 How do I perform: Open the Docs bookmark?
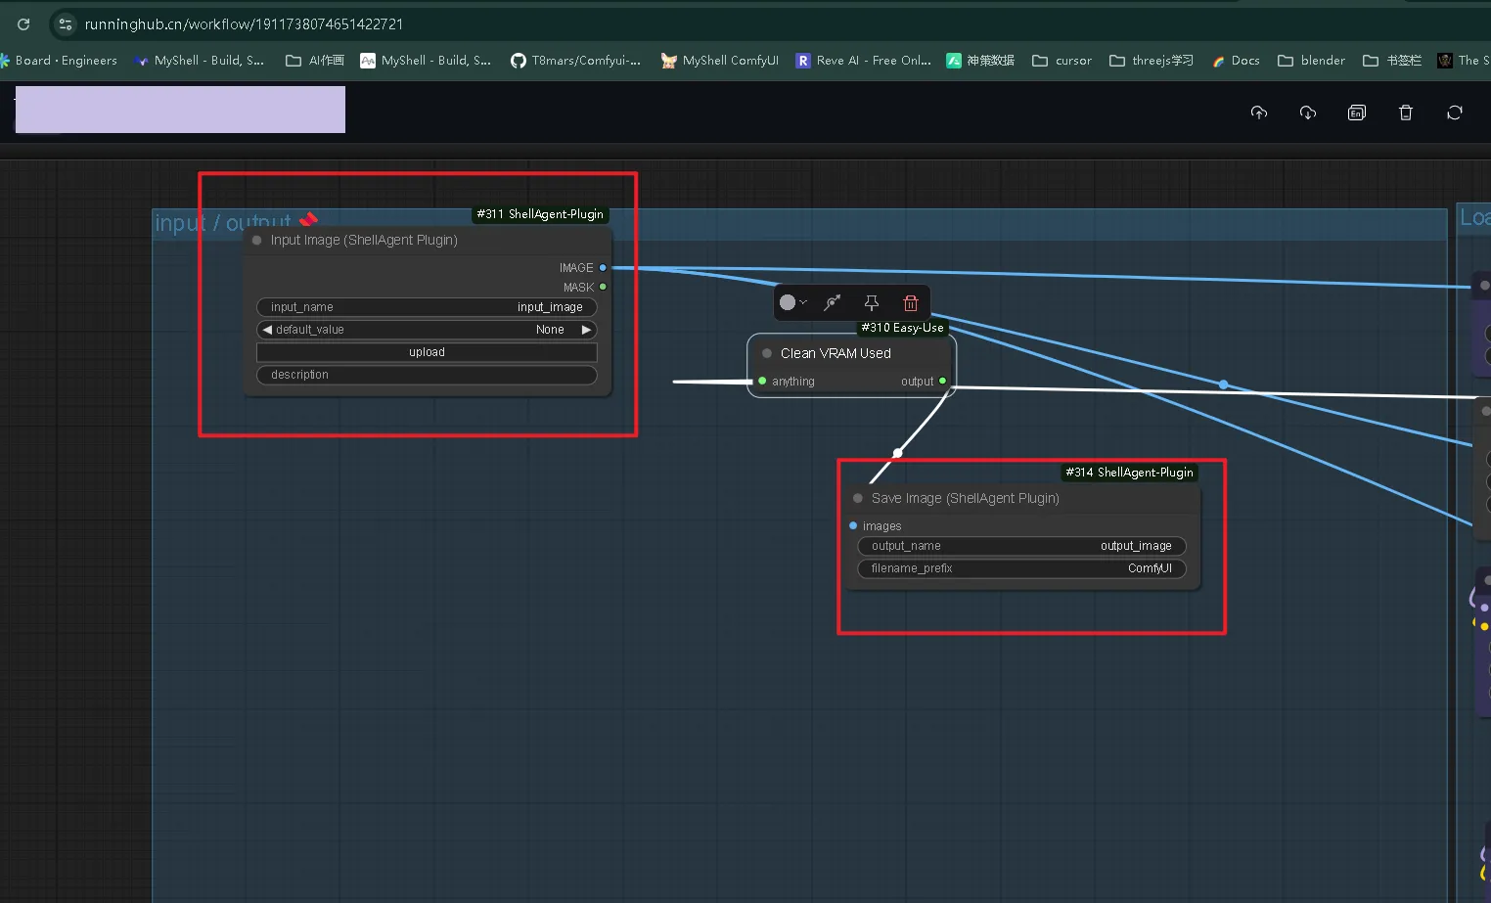1236,61
